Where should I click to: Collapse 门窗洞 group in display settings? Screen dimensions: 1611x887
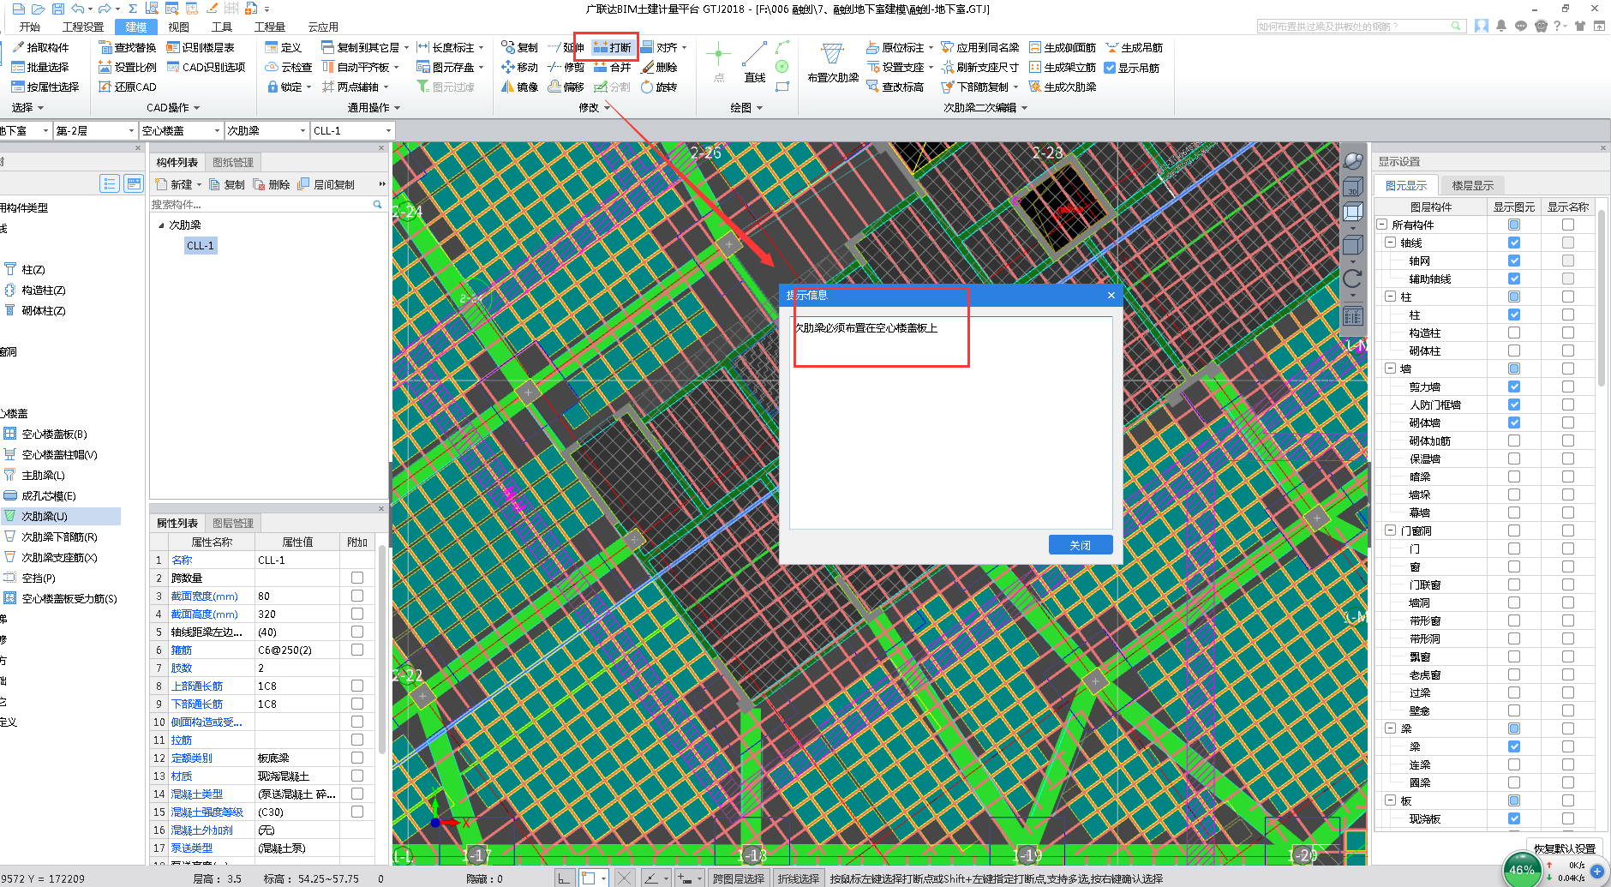[1390, 530]
